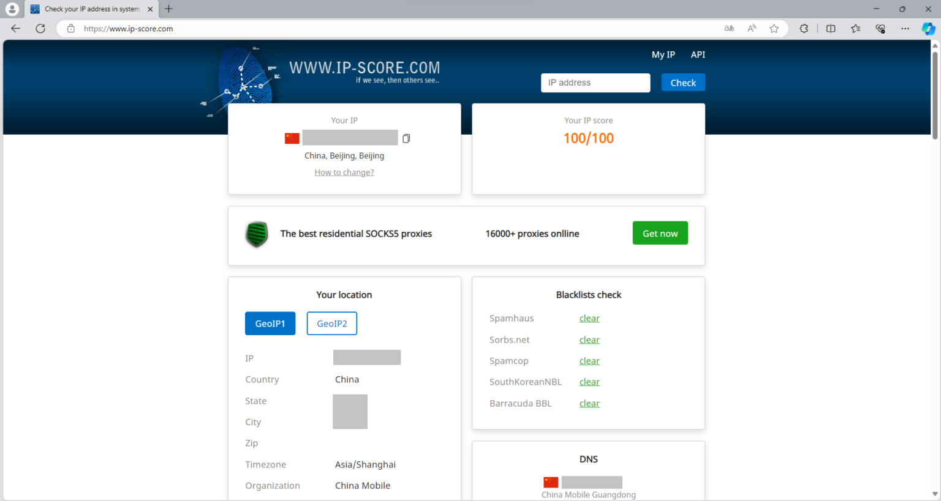Screen dimensions: 941x501
Task: Open the new tab with plus button
Action: 169,9
